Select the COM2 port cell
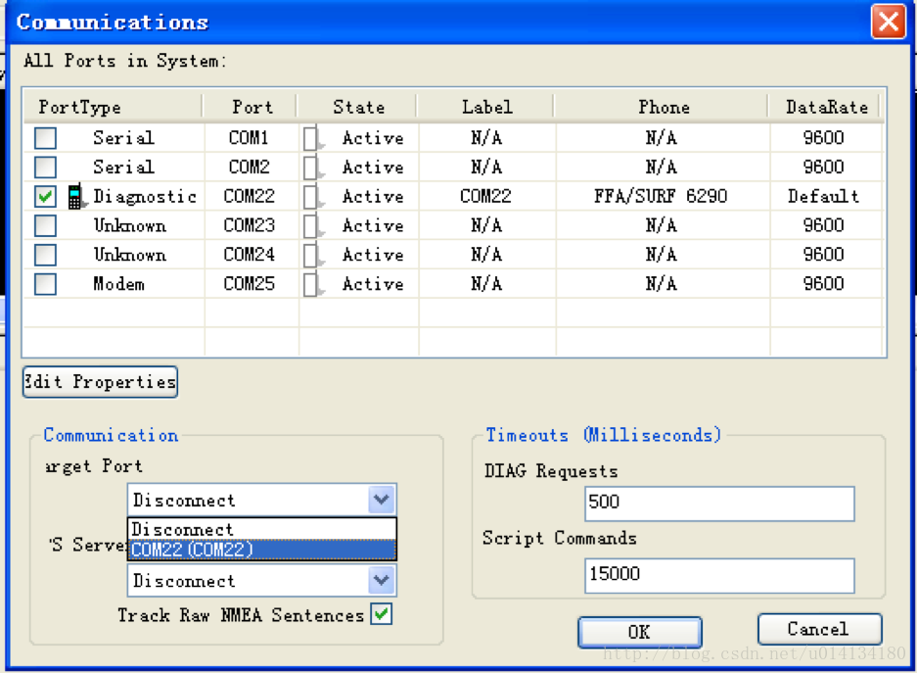Screen dimensions: 917x673 click(x=250, y=168)
